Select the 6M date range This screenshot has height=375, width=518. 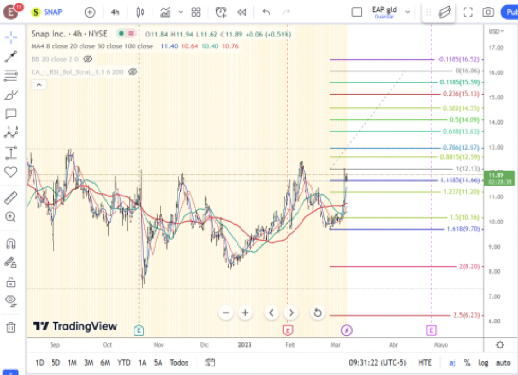[x=106, y=363]
